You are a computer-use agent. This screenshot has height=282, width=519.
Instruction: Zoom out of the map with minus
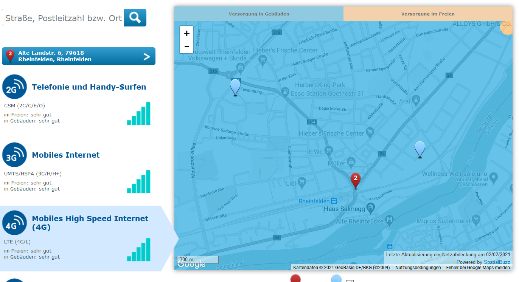click(186, 46)
